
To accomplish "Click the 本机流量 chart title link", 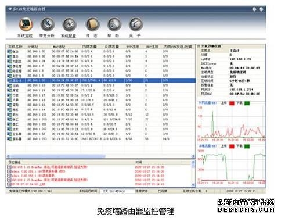I will 208,146.
